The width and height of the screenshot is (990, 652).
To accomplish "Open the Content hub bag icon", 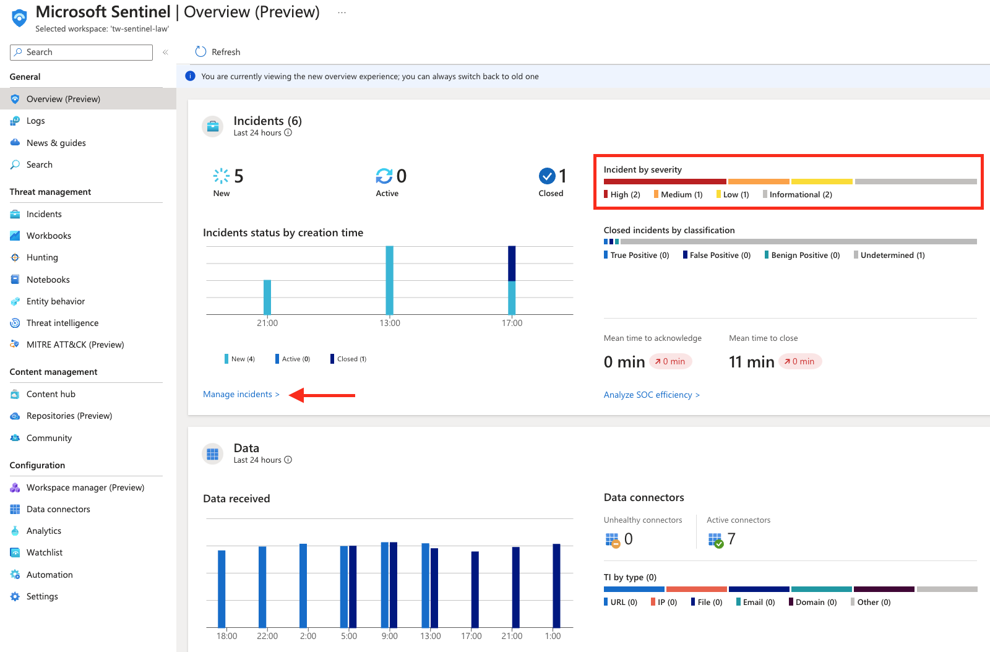I will 15,394.
